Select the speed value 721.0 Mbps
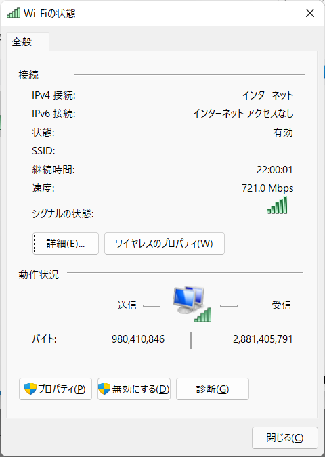Image resolution: width=325 pixels, height=457 pixels. point(267,188)
